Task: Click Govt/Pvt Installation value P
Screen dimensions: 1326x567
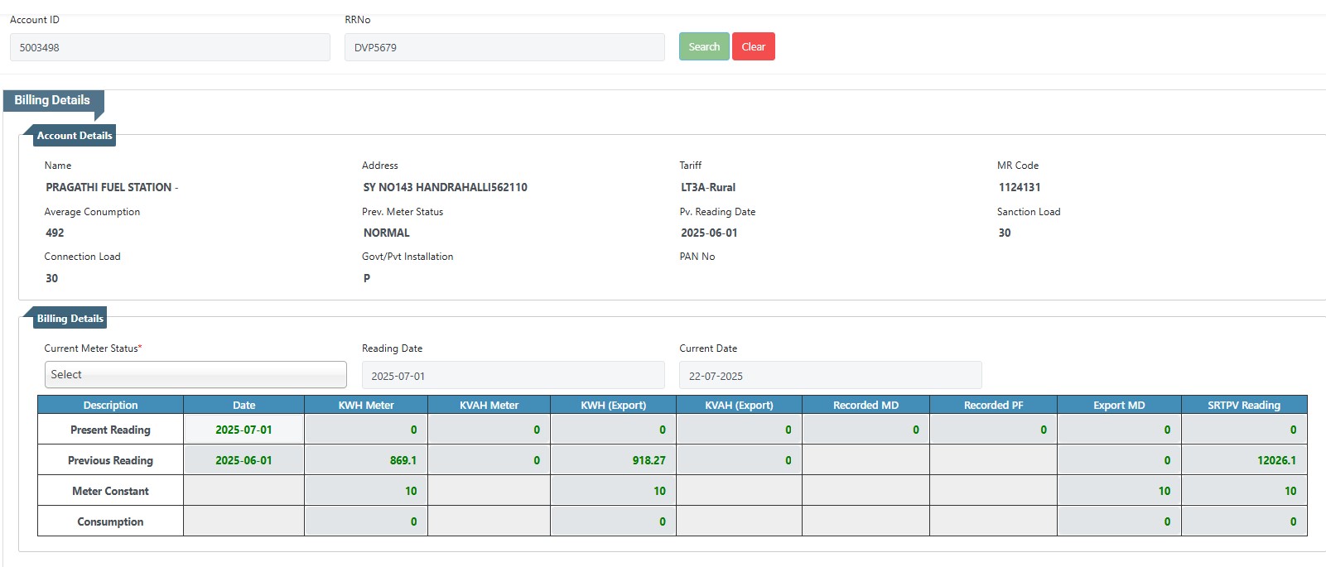Action: click(367, 278)
